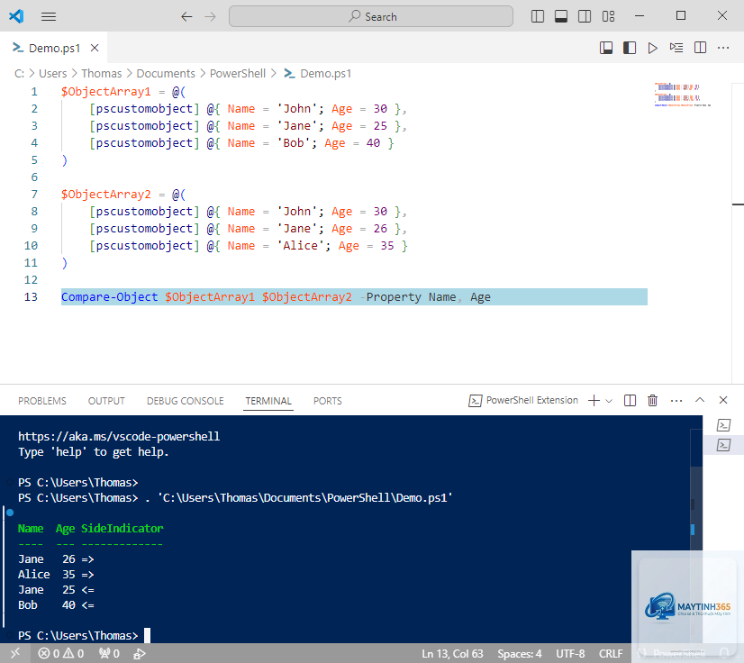Split the terminal pane

630,401
